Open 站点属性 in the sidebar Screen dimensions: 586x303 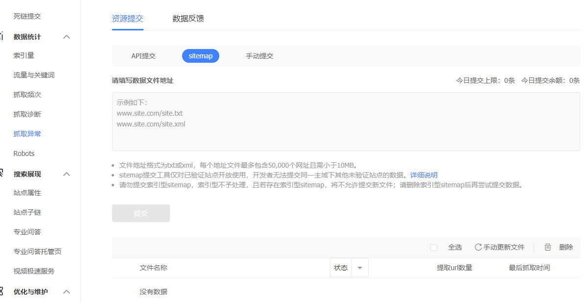click(27, 193)
